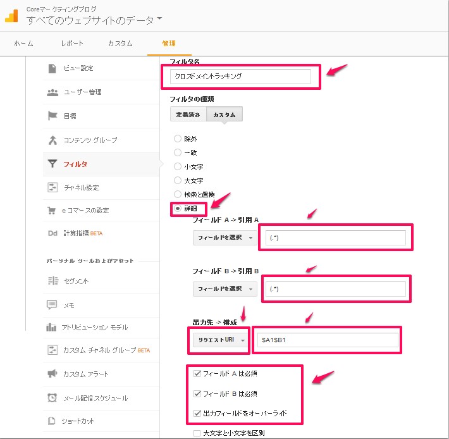The width and height of the screenshot is (449, 439).
Task: Open the すべてのウェブサイトのデータ view dropdown
Action: pos(94,20)
